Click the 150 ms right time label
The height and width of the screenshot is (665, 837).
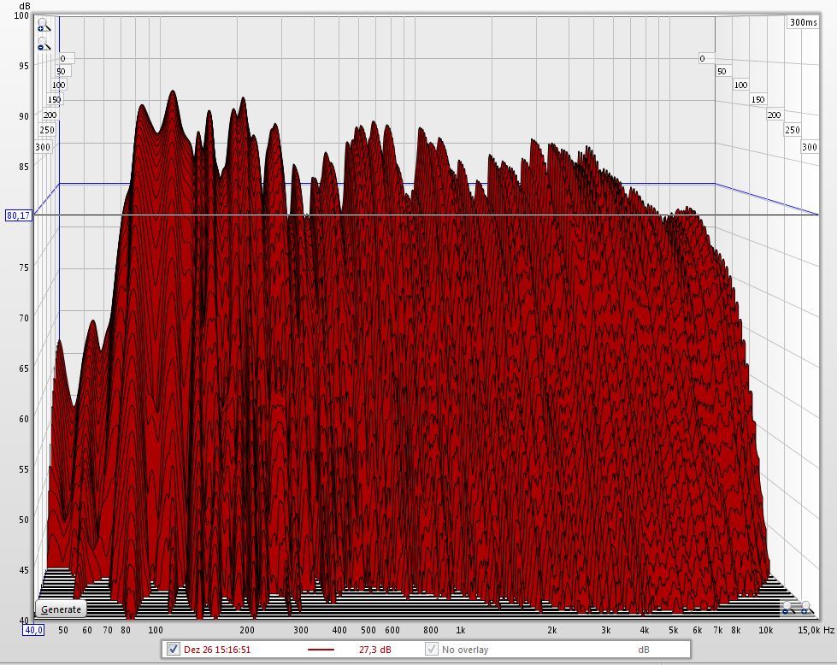(758, 99)
